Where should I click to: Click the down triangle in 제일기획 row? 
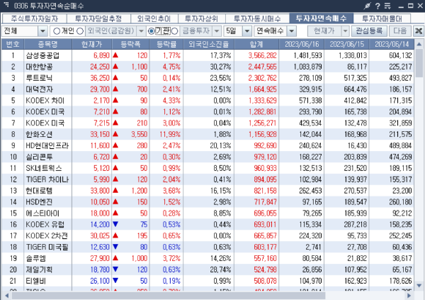pyautogui.click(x=115, y=270)
